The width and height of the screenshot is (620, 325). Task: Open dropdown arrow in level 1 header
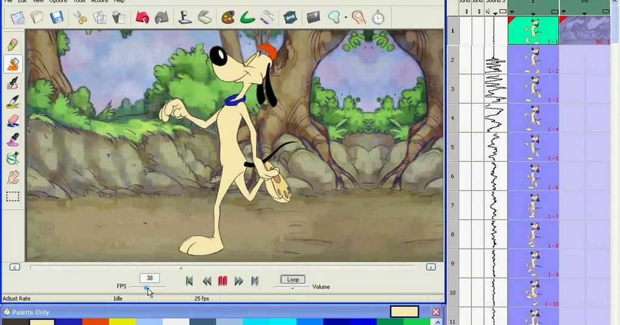click(533, 14)
